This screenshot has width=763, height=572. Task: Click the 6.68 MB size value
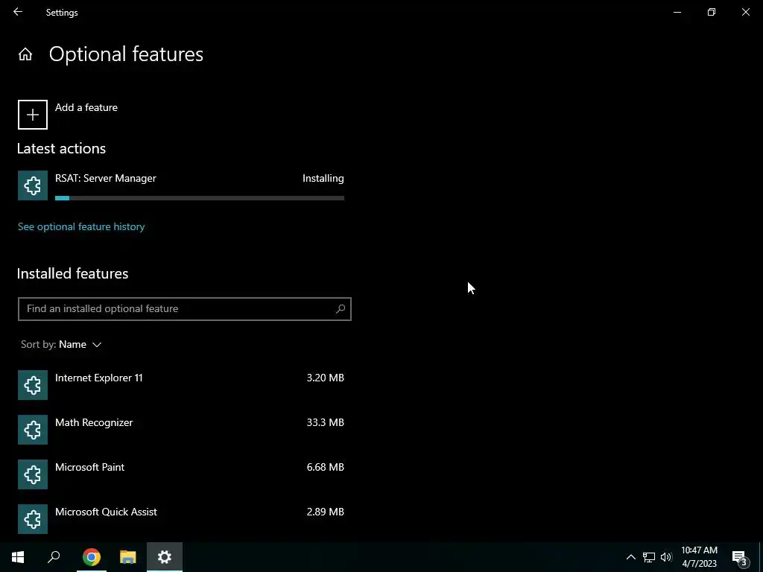coord(325,468)
